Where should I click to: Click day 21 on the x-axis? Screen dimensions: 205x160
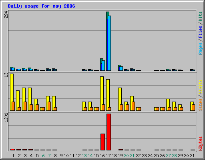132,156
